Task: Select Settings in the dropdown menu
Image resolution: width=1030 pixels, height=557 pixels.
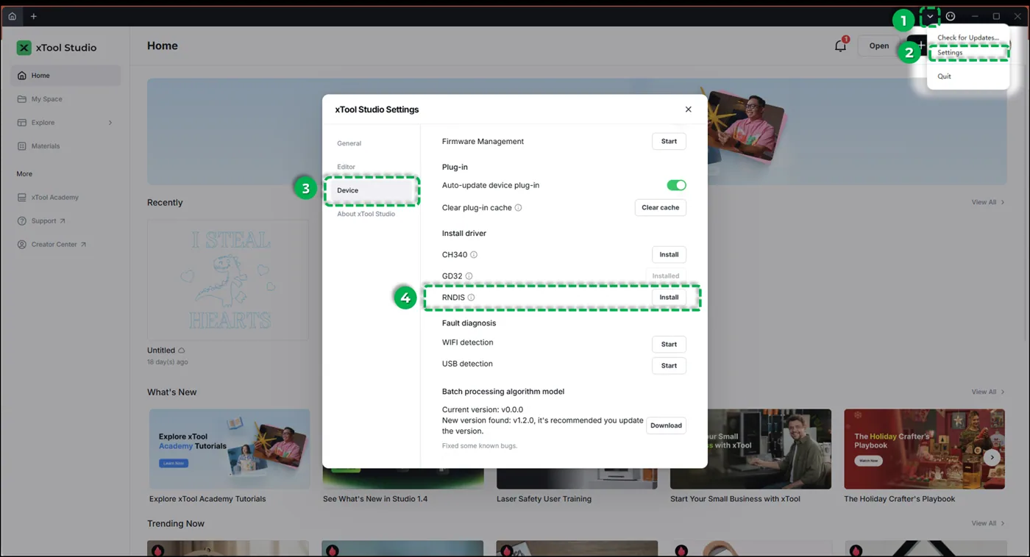Action: tap(950, 53)
